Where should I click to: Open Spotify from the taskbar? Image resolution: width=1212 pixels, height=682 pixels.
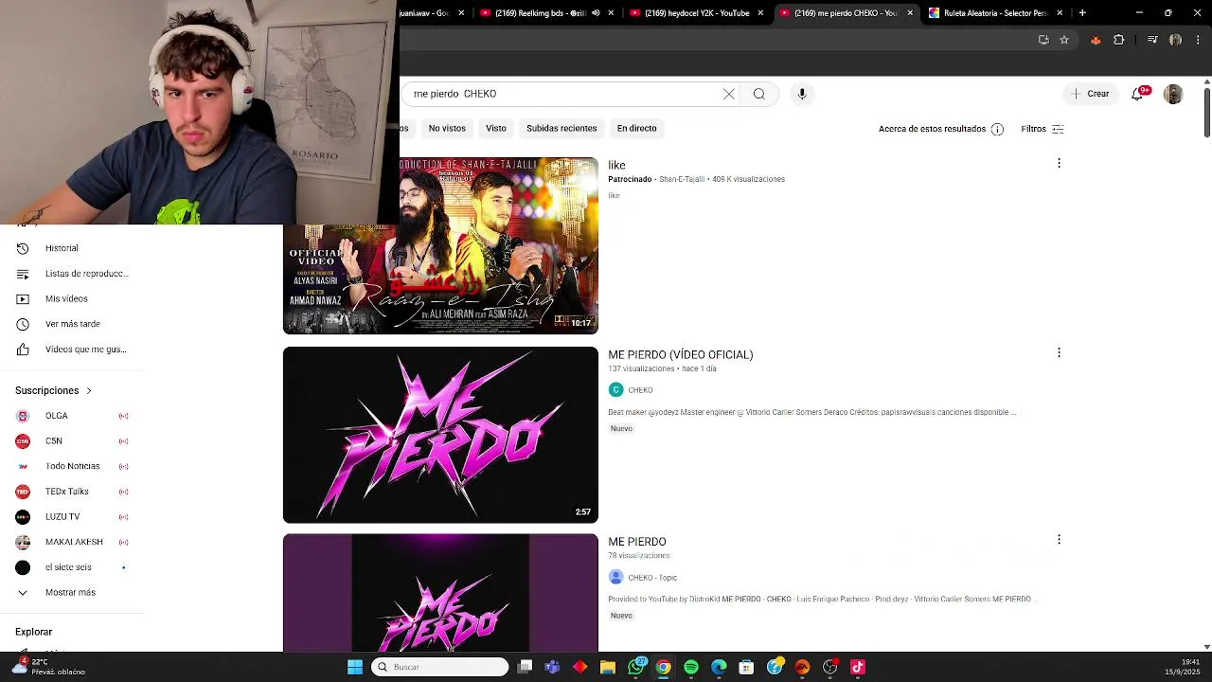click(691, 667)
